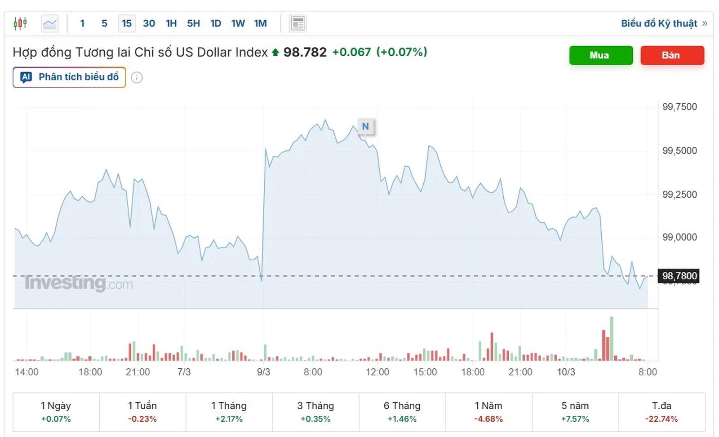Image resolution: width=719 pixels, height=437 pixels.
Task: Select the 1 Ngày performance tab
Action: [x=56, y=412]
